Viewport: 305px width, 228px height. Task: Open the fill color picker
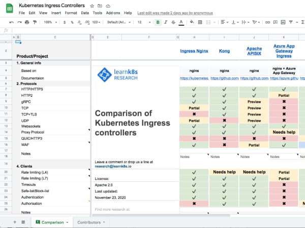[x=192, y=22]
